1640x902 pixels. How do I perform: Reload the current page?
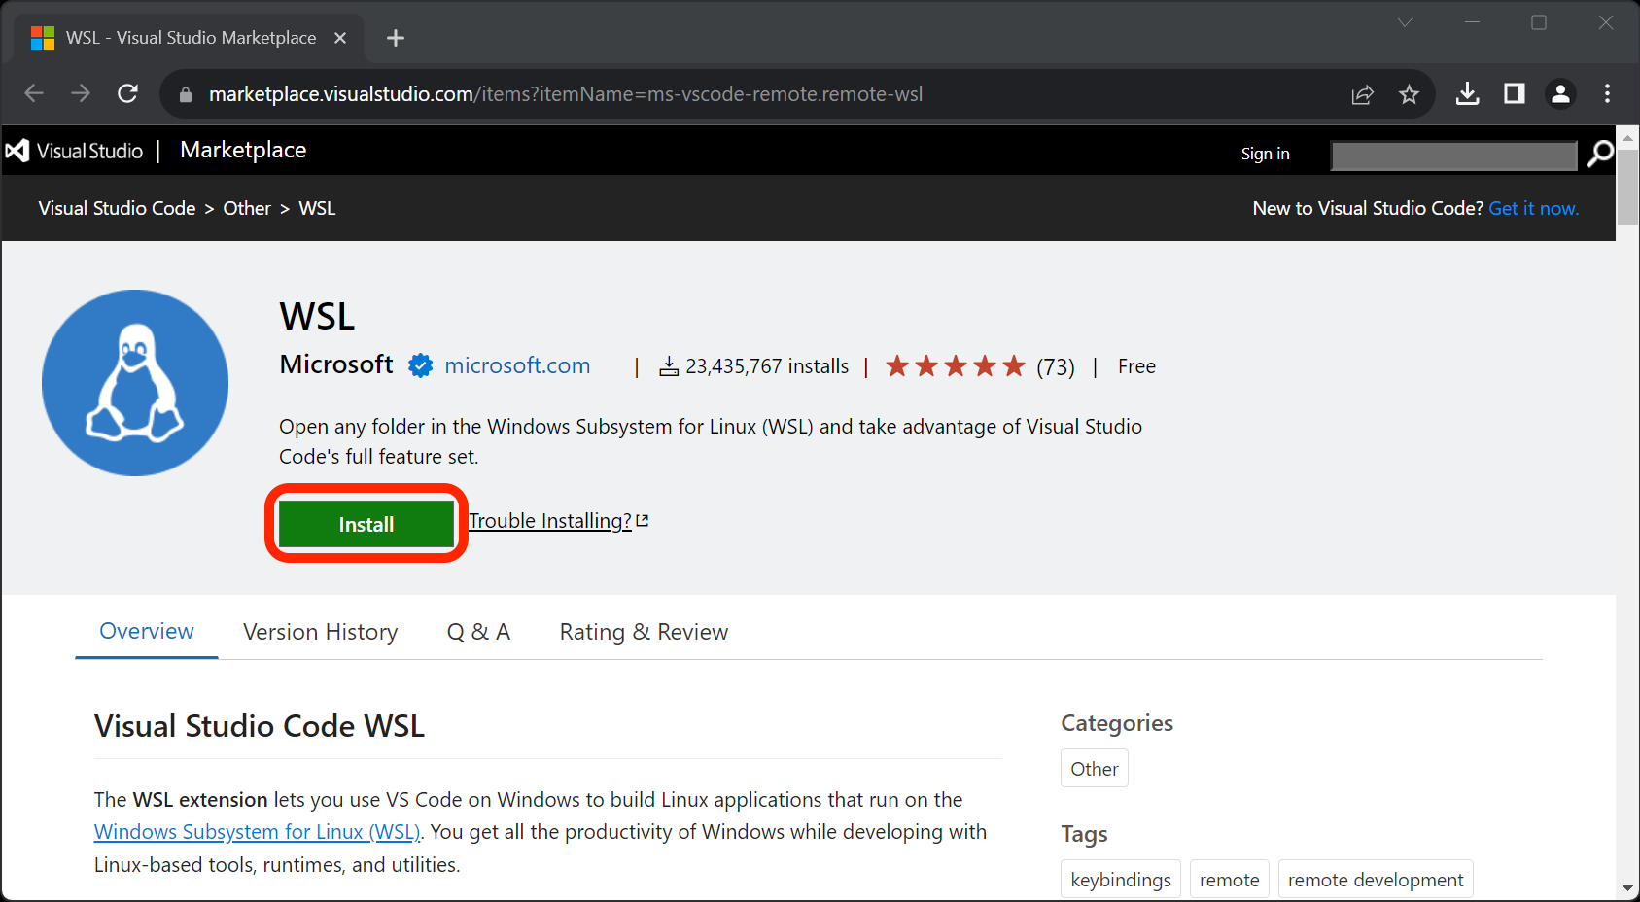point(127,93)
